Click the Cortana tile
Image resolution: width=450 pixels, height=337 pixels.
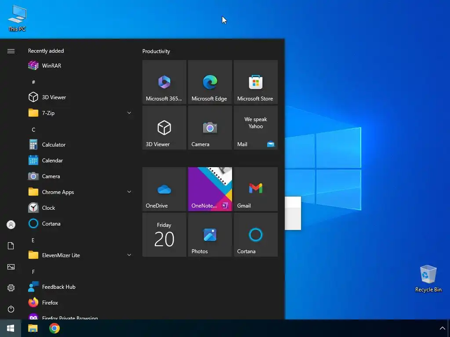pyautogui.click(x=255, y=235)
